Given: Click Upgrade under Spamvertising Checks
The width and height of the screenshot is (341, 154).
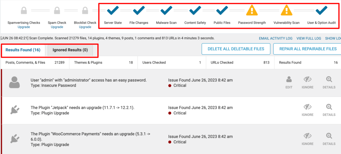Looking at the screenshot, I should pos(24,27).
